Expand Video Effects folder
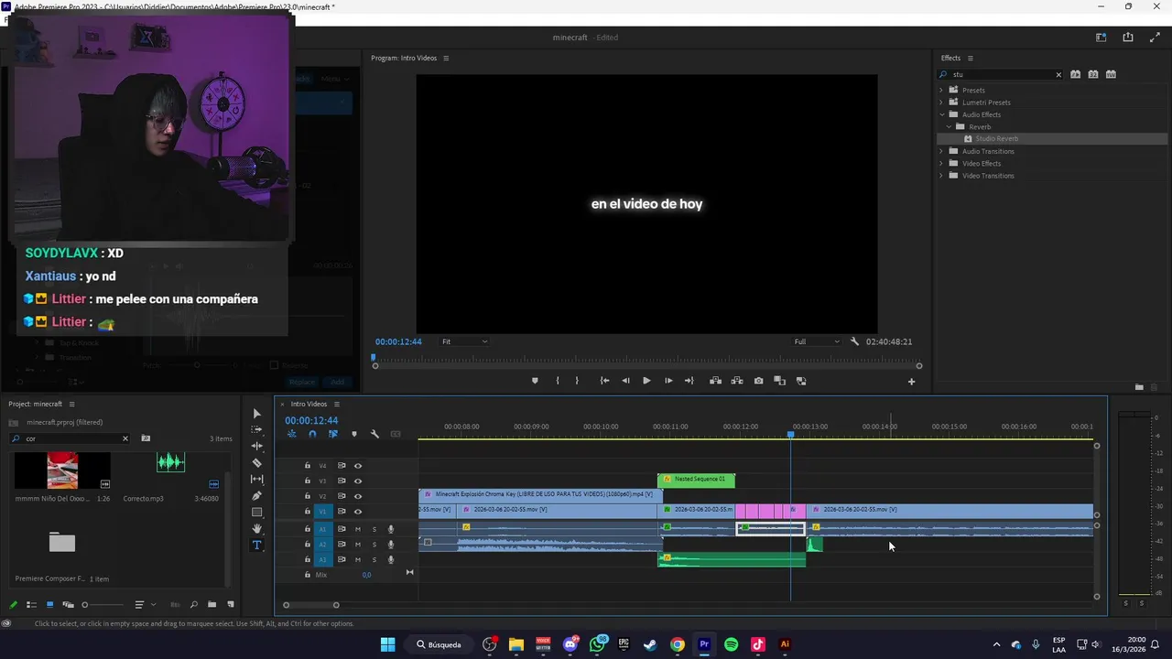This screenshot has width=1172, height=659. pos(941,163)
